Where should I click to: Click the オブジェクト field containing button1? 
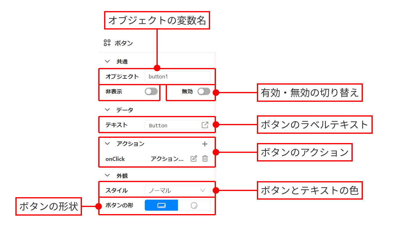tap(177, 77)
